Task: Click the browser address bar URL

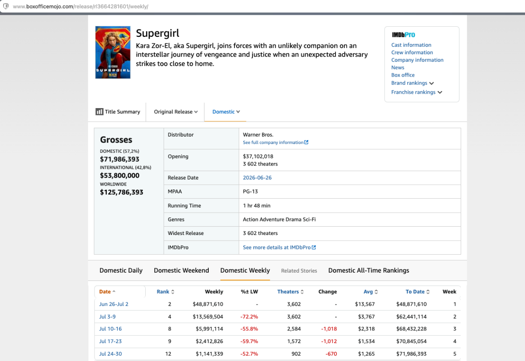Action: (80, 7)
